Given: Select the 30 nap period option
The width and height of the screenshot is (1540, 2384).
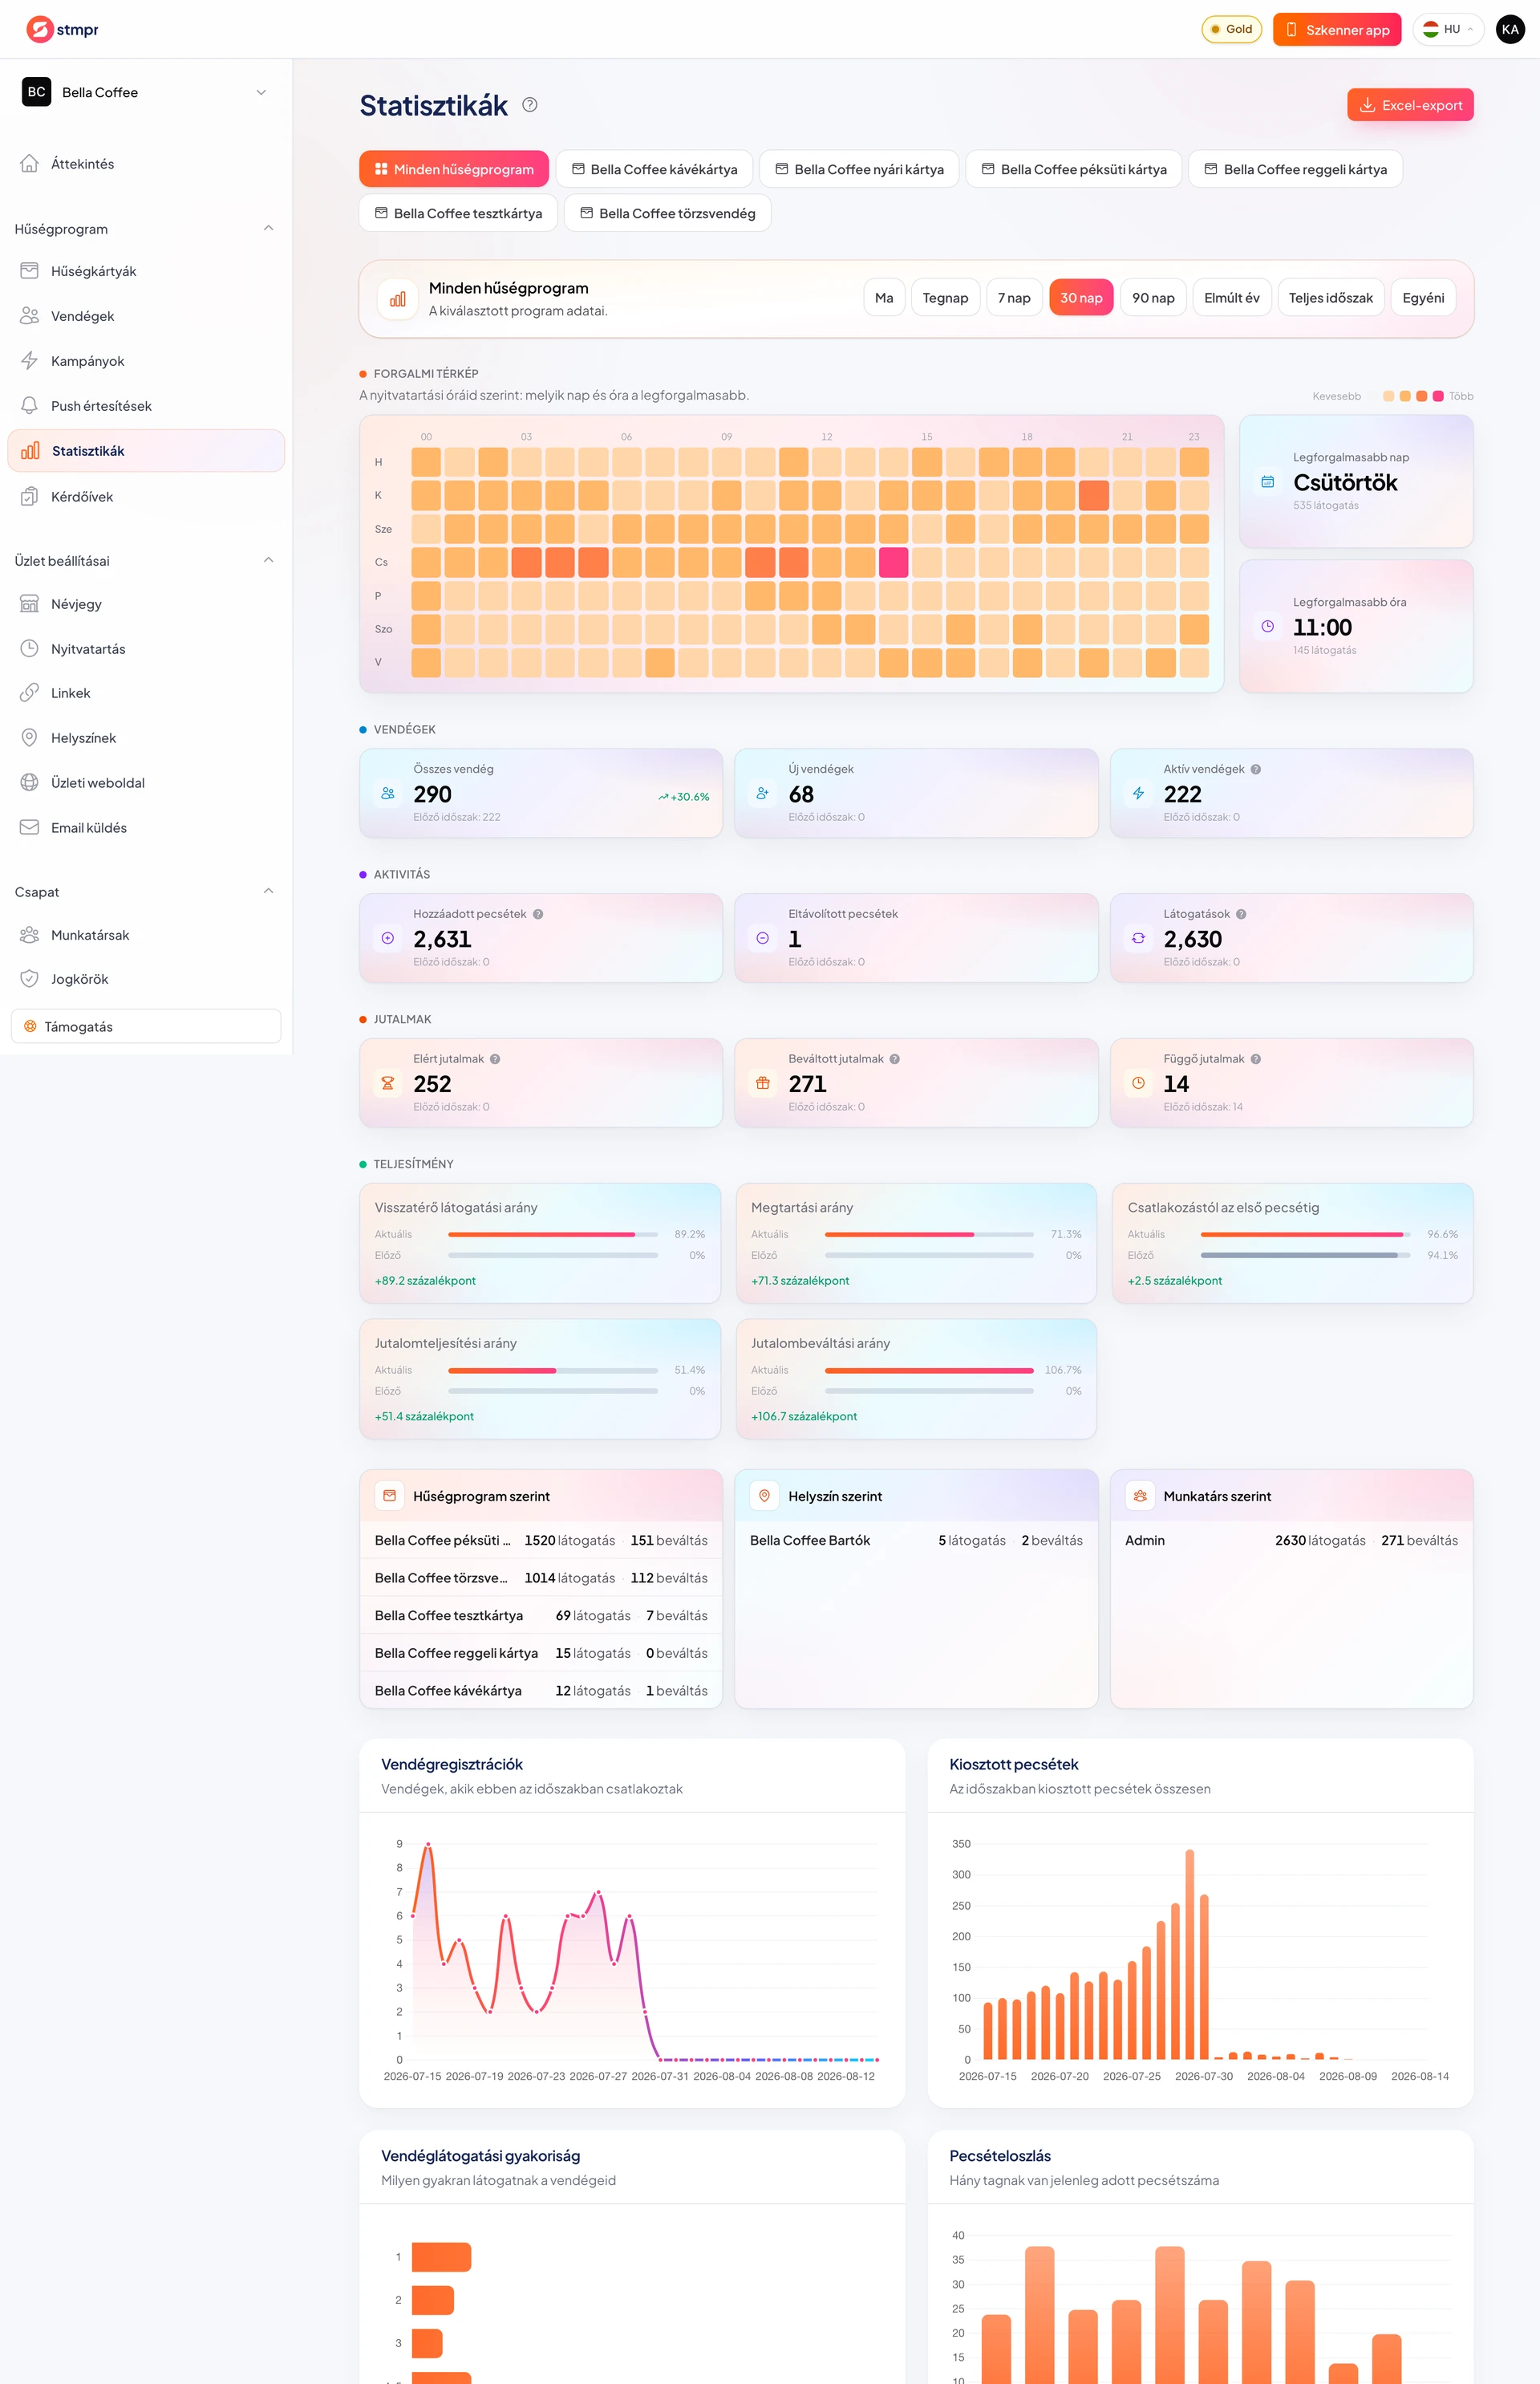Looking at the screenshot, I should click(1081, 299).
